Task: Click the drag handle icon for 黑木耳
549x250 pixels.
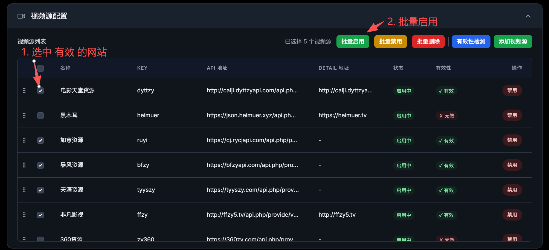Action: [x=24, y=115]
